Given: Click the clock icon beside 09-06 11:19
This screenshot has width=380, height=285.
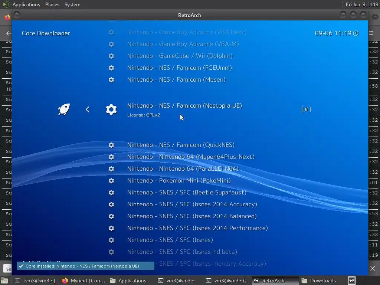Looking at the screenshot, I should click(x=356, y=33).
